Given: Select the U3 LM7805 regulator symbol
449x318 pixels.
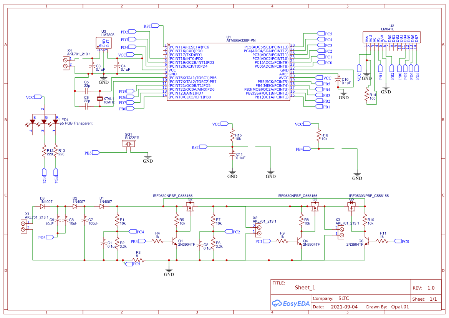Looking at the screenshot, I should point(103,43).
